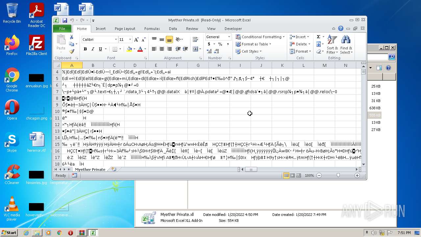Decrease font size with Shrink Font icon
421x237 pixels.
144,39
